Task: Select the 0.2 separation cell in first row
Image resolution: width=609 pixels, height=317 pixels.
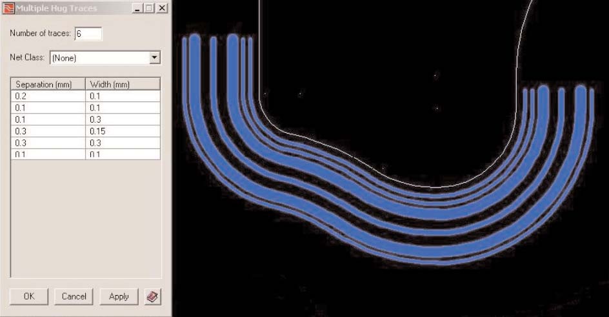Action: pos(48,96)
